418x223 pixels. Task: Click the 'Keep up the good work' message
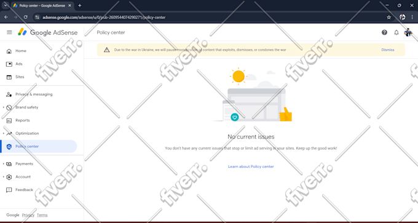click(x=251, y=148)
